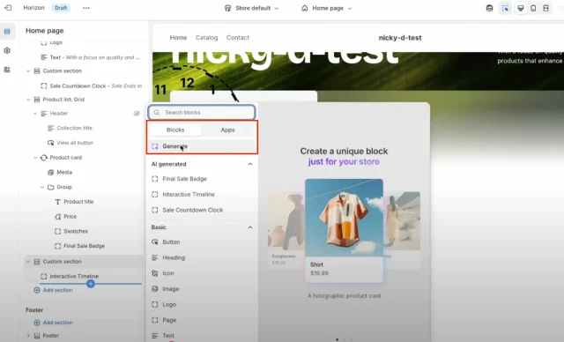Click Catalog in the store navigation
Screen dimensions: 564x342
tap(206, 37)
